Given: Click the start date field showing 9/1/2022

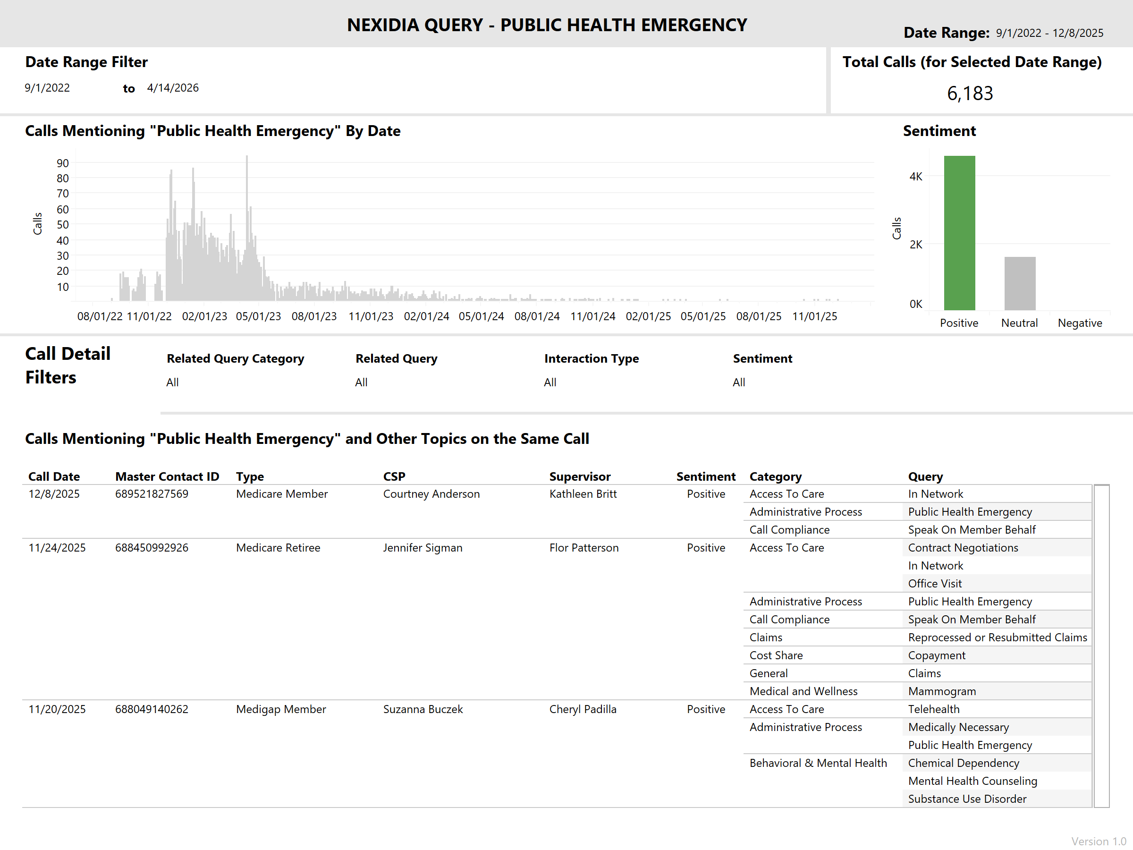Looking at the screenshot, I should click(47, 88).
